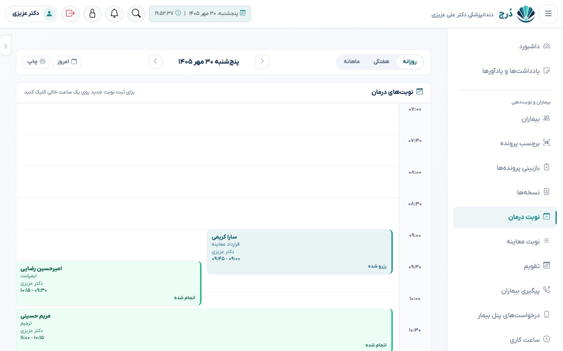Expand the collapsed side panel arrow

pyautogui.click(x=5, y=46)
